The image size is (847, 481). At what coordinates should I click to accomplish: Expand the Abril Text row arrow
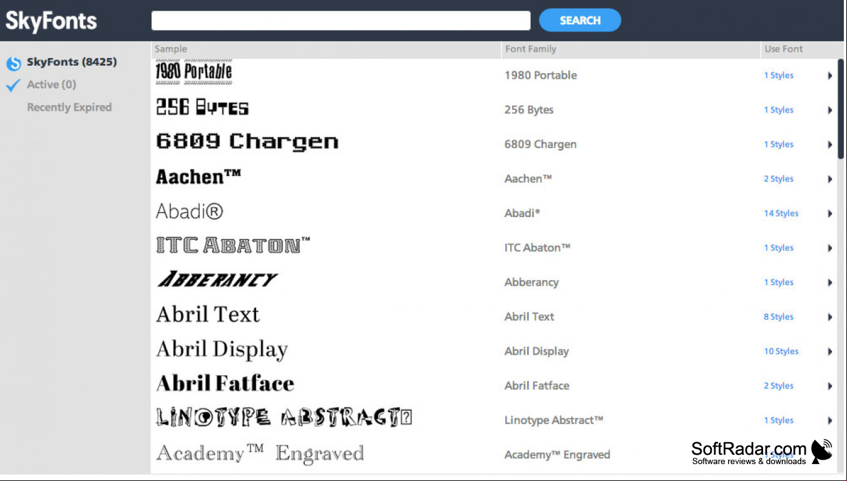[x=829, y=317]
